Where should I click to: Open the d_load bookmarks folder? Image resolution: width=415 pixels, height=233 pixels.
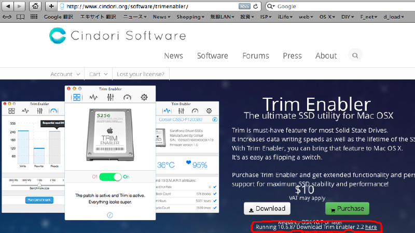394,17
